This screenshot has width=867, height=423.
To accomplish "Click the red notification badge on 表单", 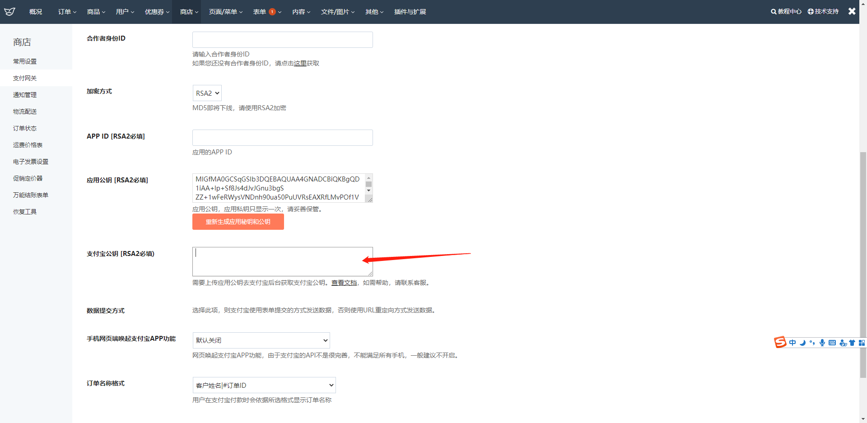I will 272,12.
